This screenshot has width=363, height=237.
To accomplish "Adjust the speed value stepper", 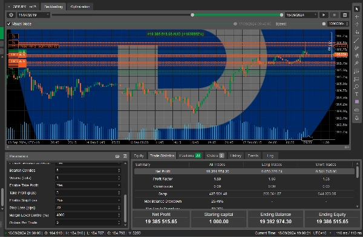I will tap(347, 24).
